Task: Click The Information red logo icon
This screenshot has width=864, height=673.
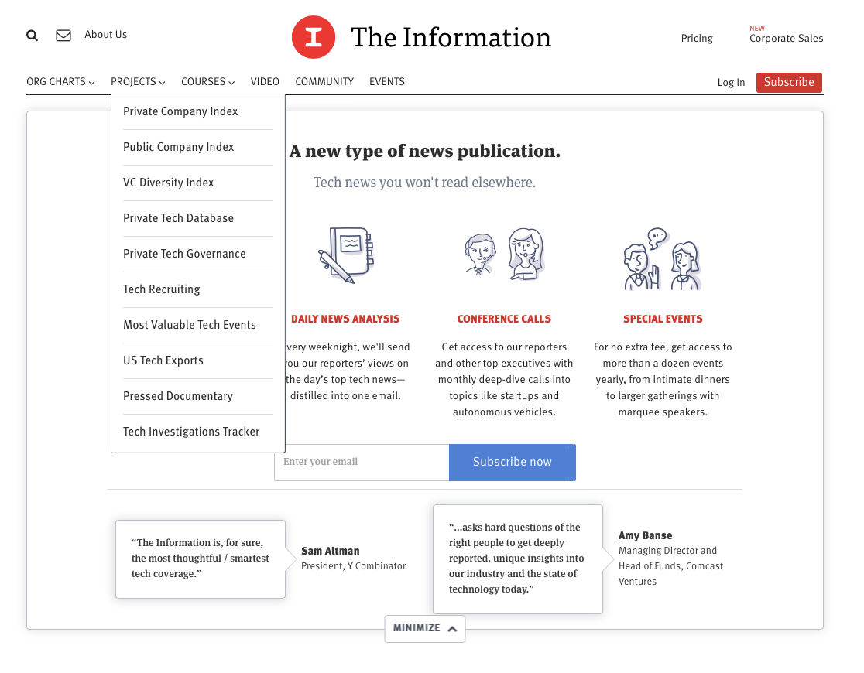Action: coord(314,37)
